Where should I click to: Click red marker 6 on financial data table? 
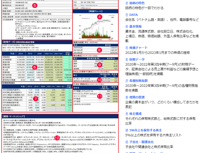click(35, 67)
